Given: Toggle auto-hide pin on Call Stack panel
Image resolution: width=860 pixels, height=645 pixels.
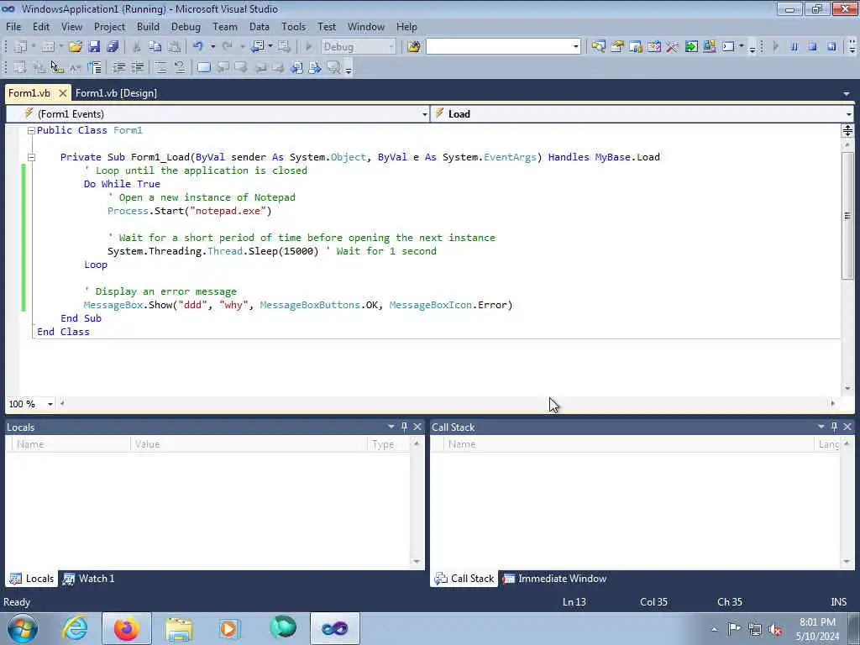Looking at the screenshot, I should (834, 427).
